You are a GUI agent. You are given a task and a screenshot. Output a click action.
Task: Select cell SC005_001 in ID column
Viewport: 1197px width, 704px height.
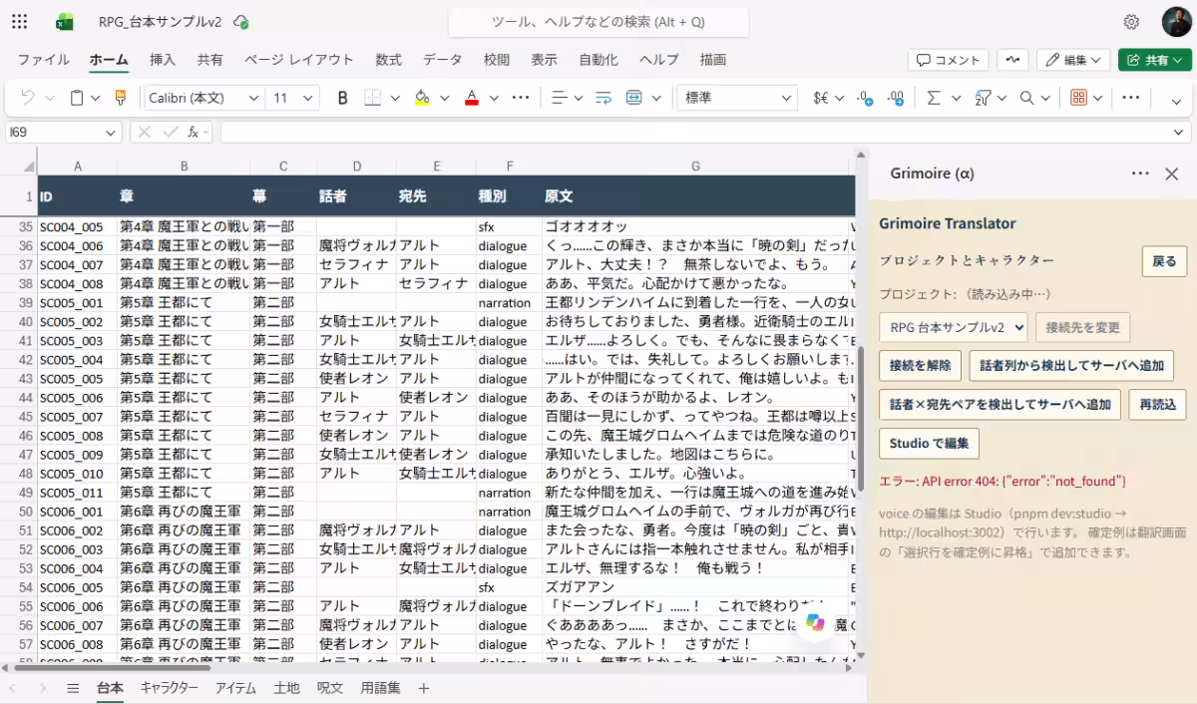[77, 302]
